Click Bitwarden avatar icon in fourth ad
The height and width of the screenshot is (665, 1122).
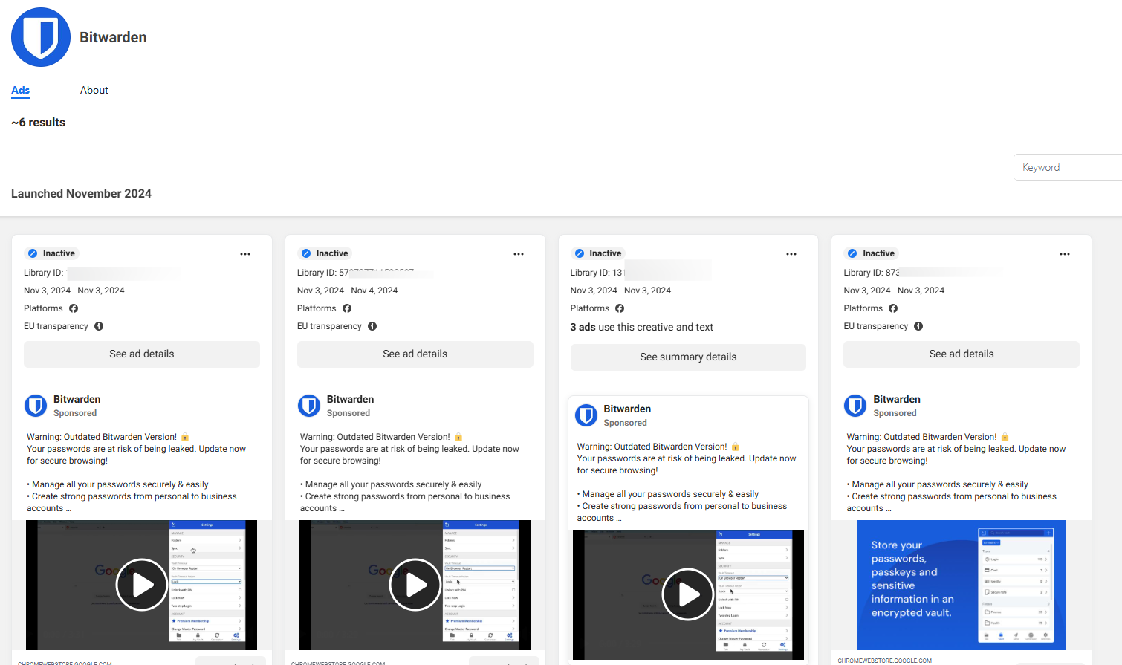point(855,406)
